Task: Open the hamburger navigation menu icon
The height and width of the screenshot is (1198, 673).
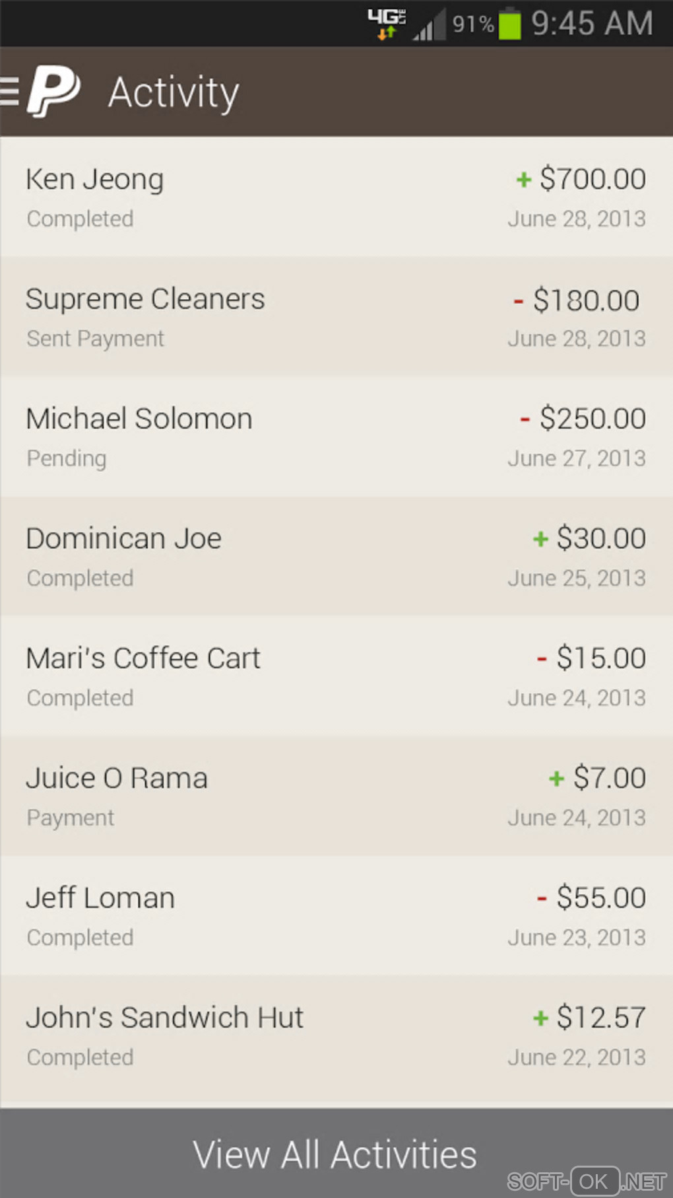Action: point(10,92)
